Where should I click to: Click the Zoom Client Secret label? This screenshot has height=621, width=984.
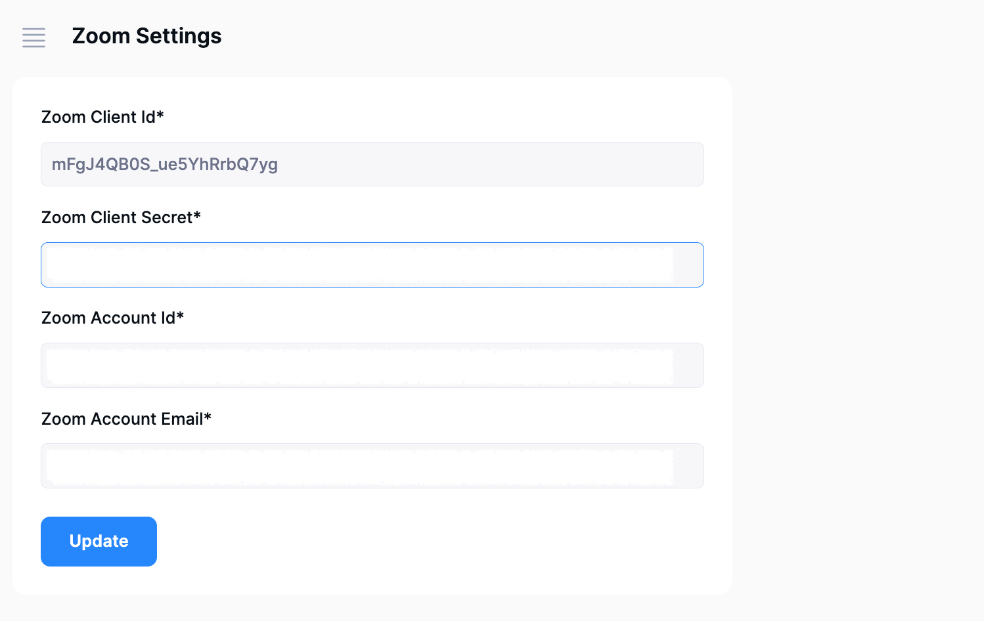coord(117,217)
